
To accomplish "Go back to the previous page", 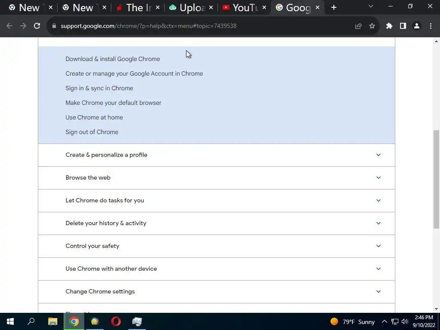I will pyautogui.click(x=9, y=26).
